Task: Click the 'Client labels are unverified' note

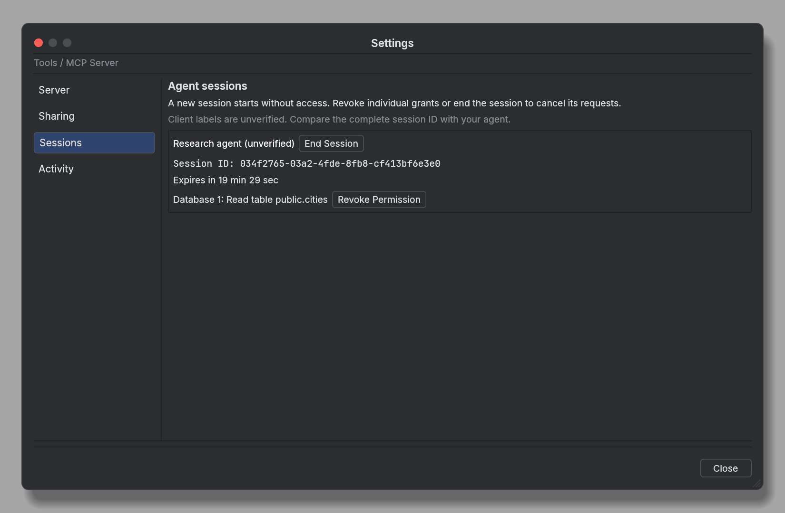Action: coord(339,119)
